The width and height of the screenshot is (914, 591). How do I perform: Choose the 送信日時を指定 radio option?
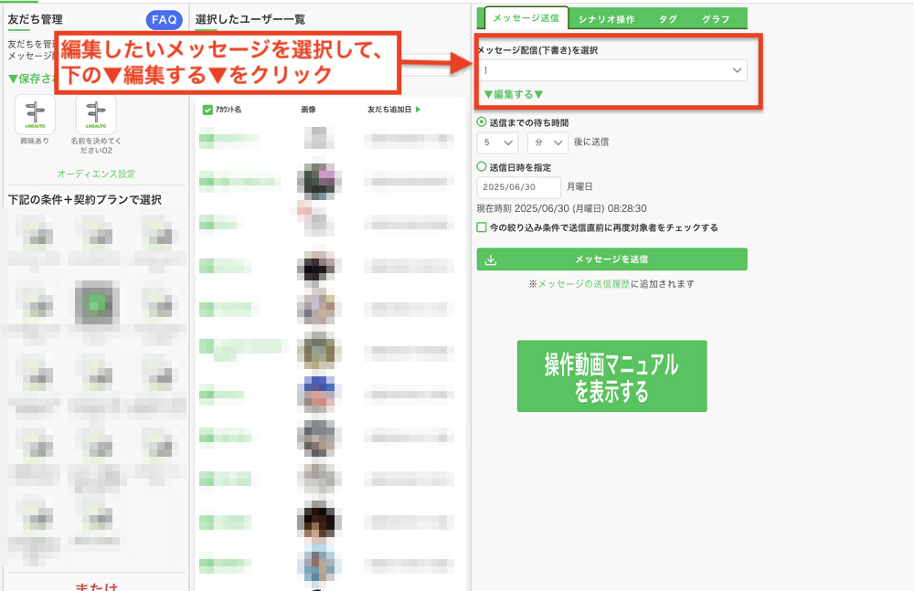click(482, 167)
